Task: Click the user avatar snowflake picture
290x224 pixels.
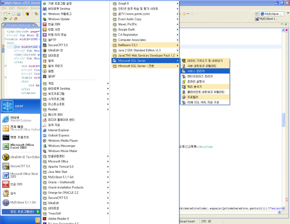Action: 8,106
